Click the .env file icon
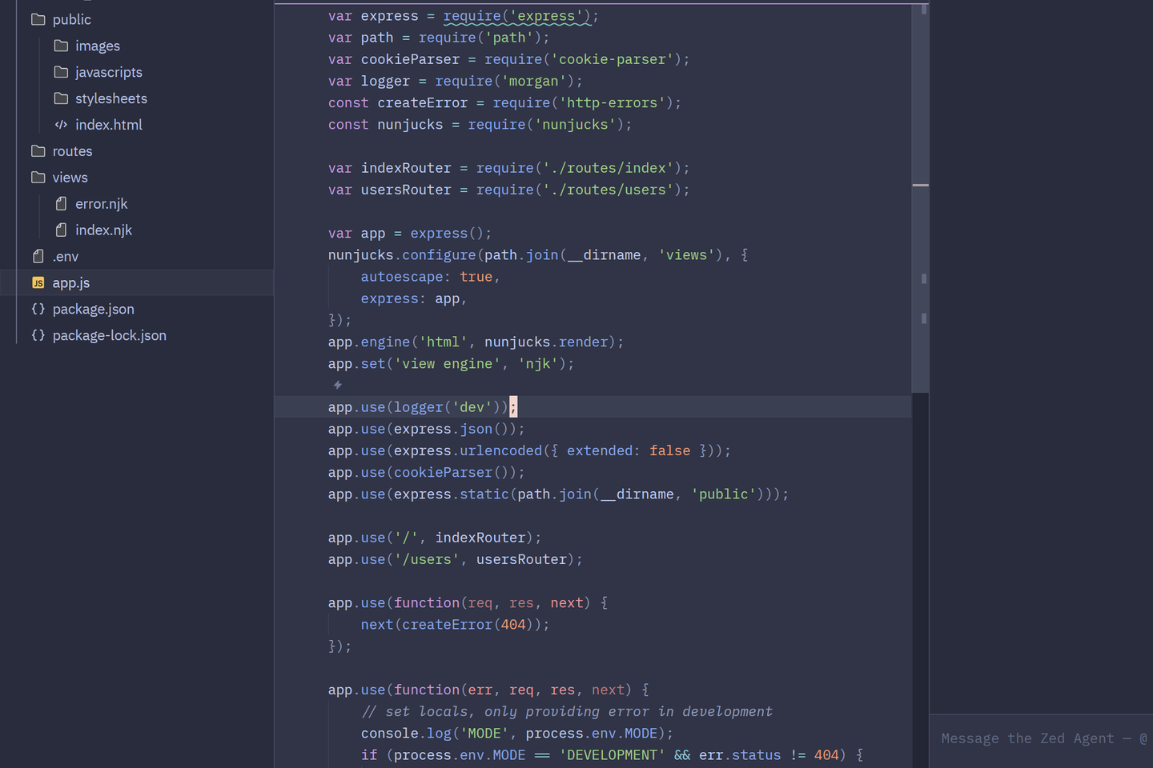The height and width of the screenshot is (768, 1153). (x=38, y=257)
